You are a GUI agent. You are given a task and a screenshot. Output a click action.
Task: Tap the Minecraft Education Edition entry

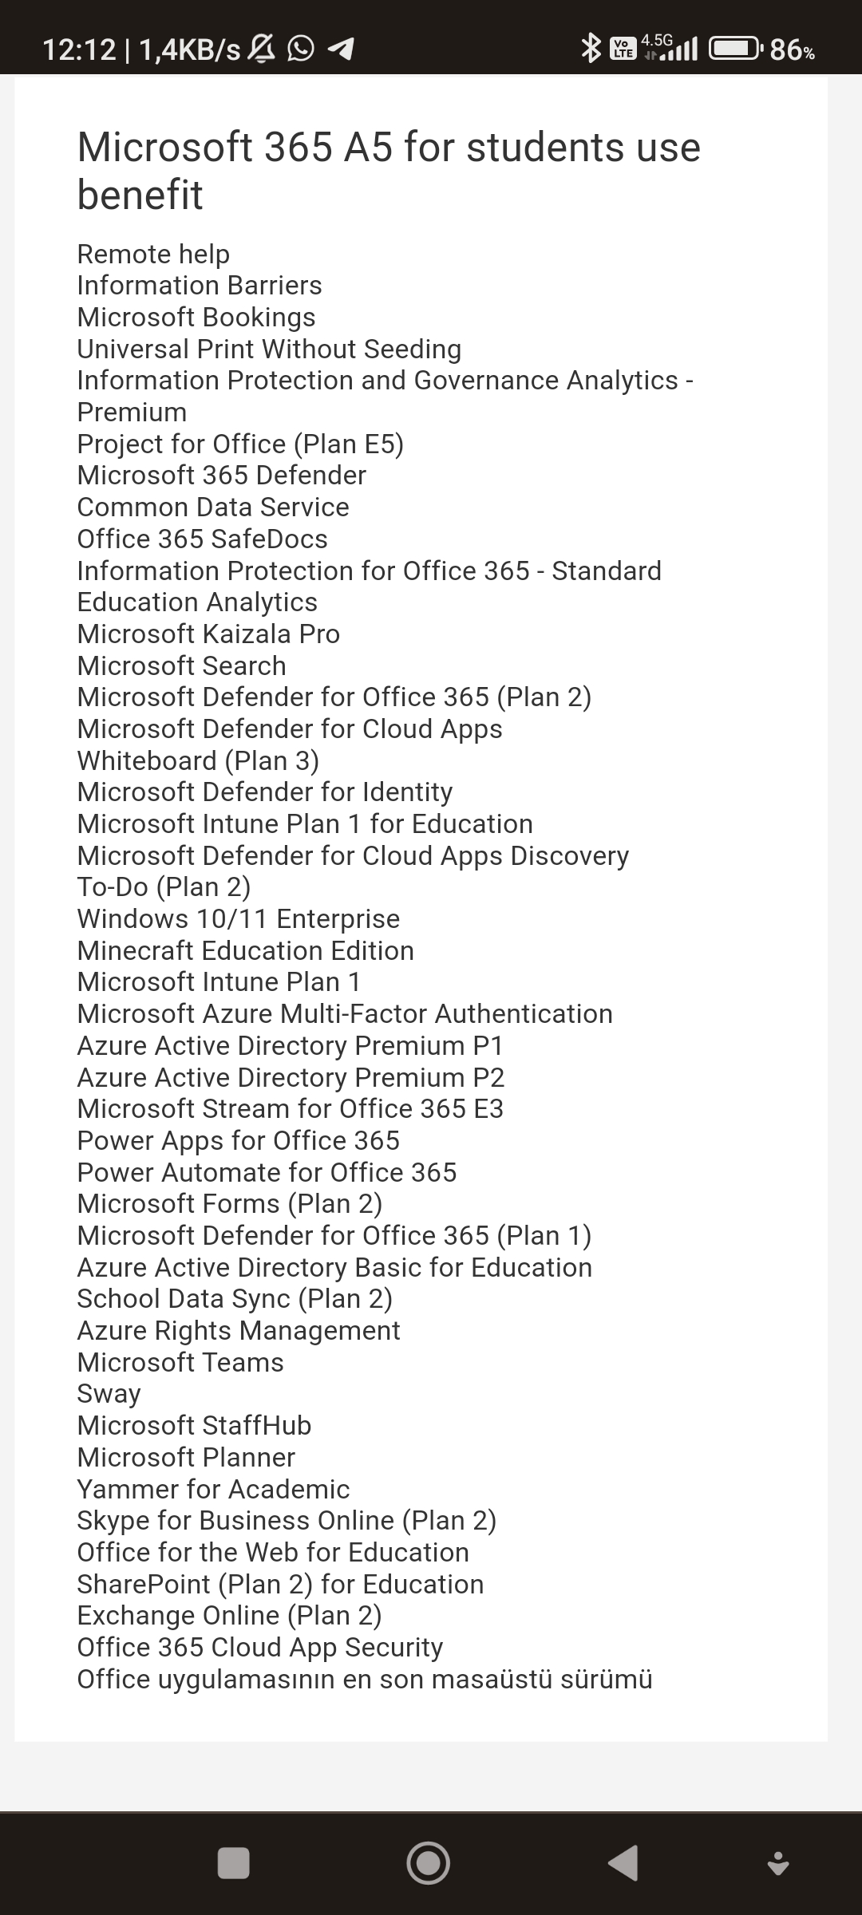tap(246, 950)
